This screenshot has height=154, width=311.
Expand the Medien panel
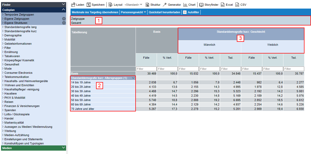[x=64, y=148]
